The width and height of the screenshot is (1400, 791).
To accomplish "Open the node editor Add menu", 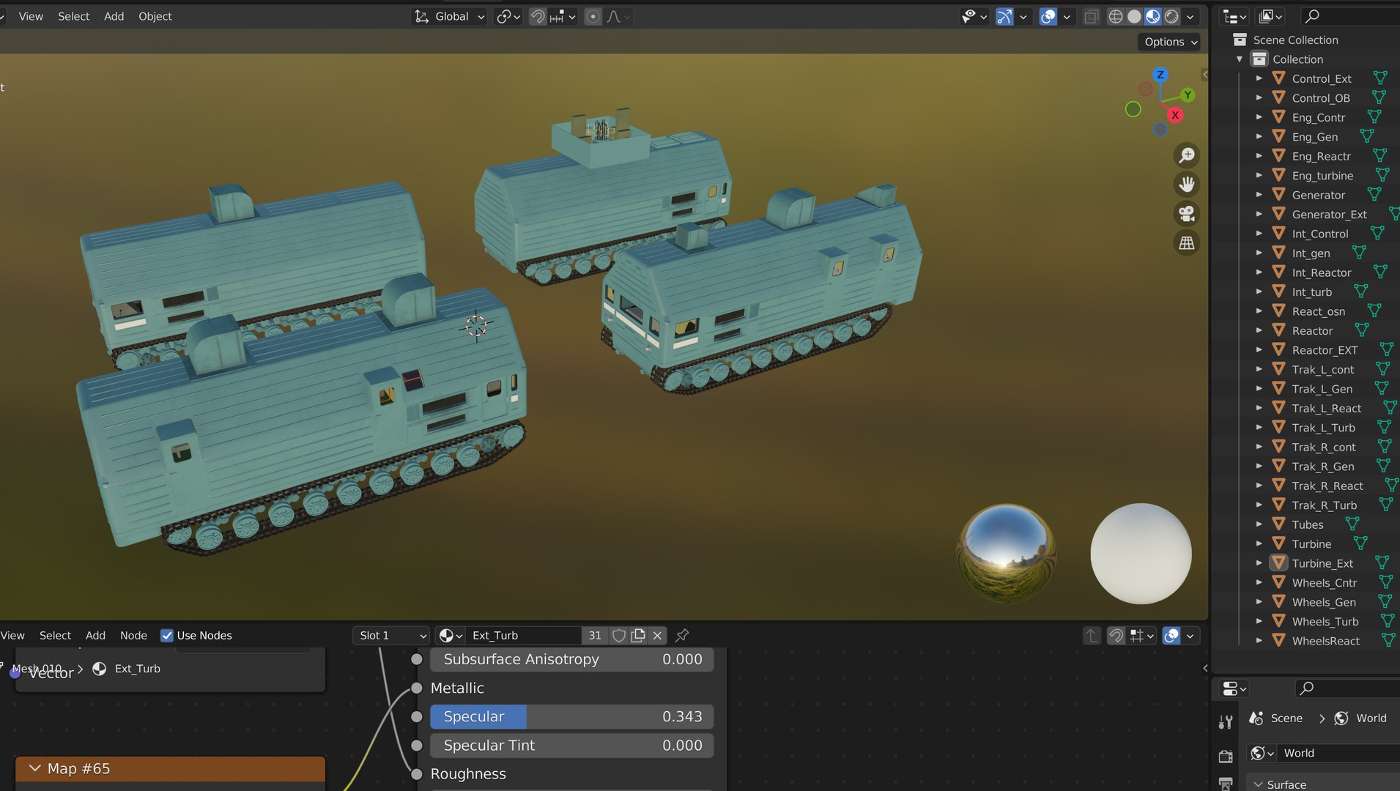I will (x=95, y=636).
